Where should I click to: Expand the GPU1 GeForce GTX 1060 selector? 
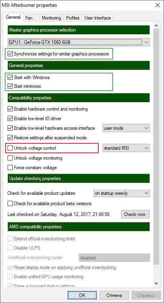point(79,42)
